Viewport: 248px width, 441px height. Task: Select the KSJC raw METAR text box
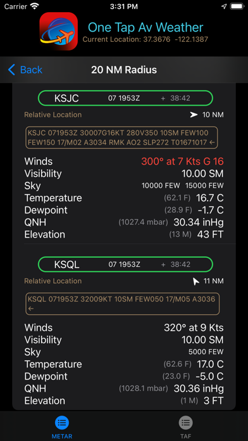click(x=122, y=137)
